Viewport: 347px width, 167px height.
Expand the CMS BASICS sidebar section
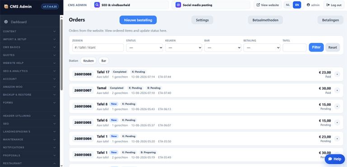[x=30, y=47]
